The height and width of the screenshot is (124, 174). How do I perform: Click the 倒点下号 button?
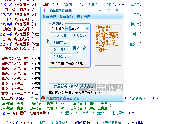tap(60, 43)
